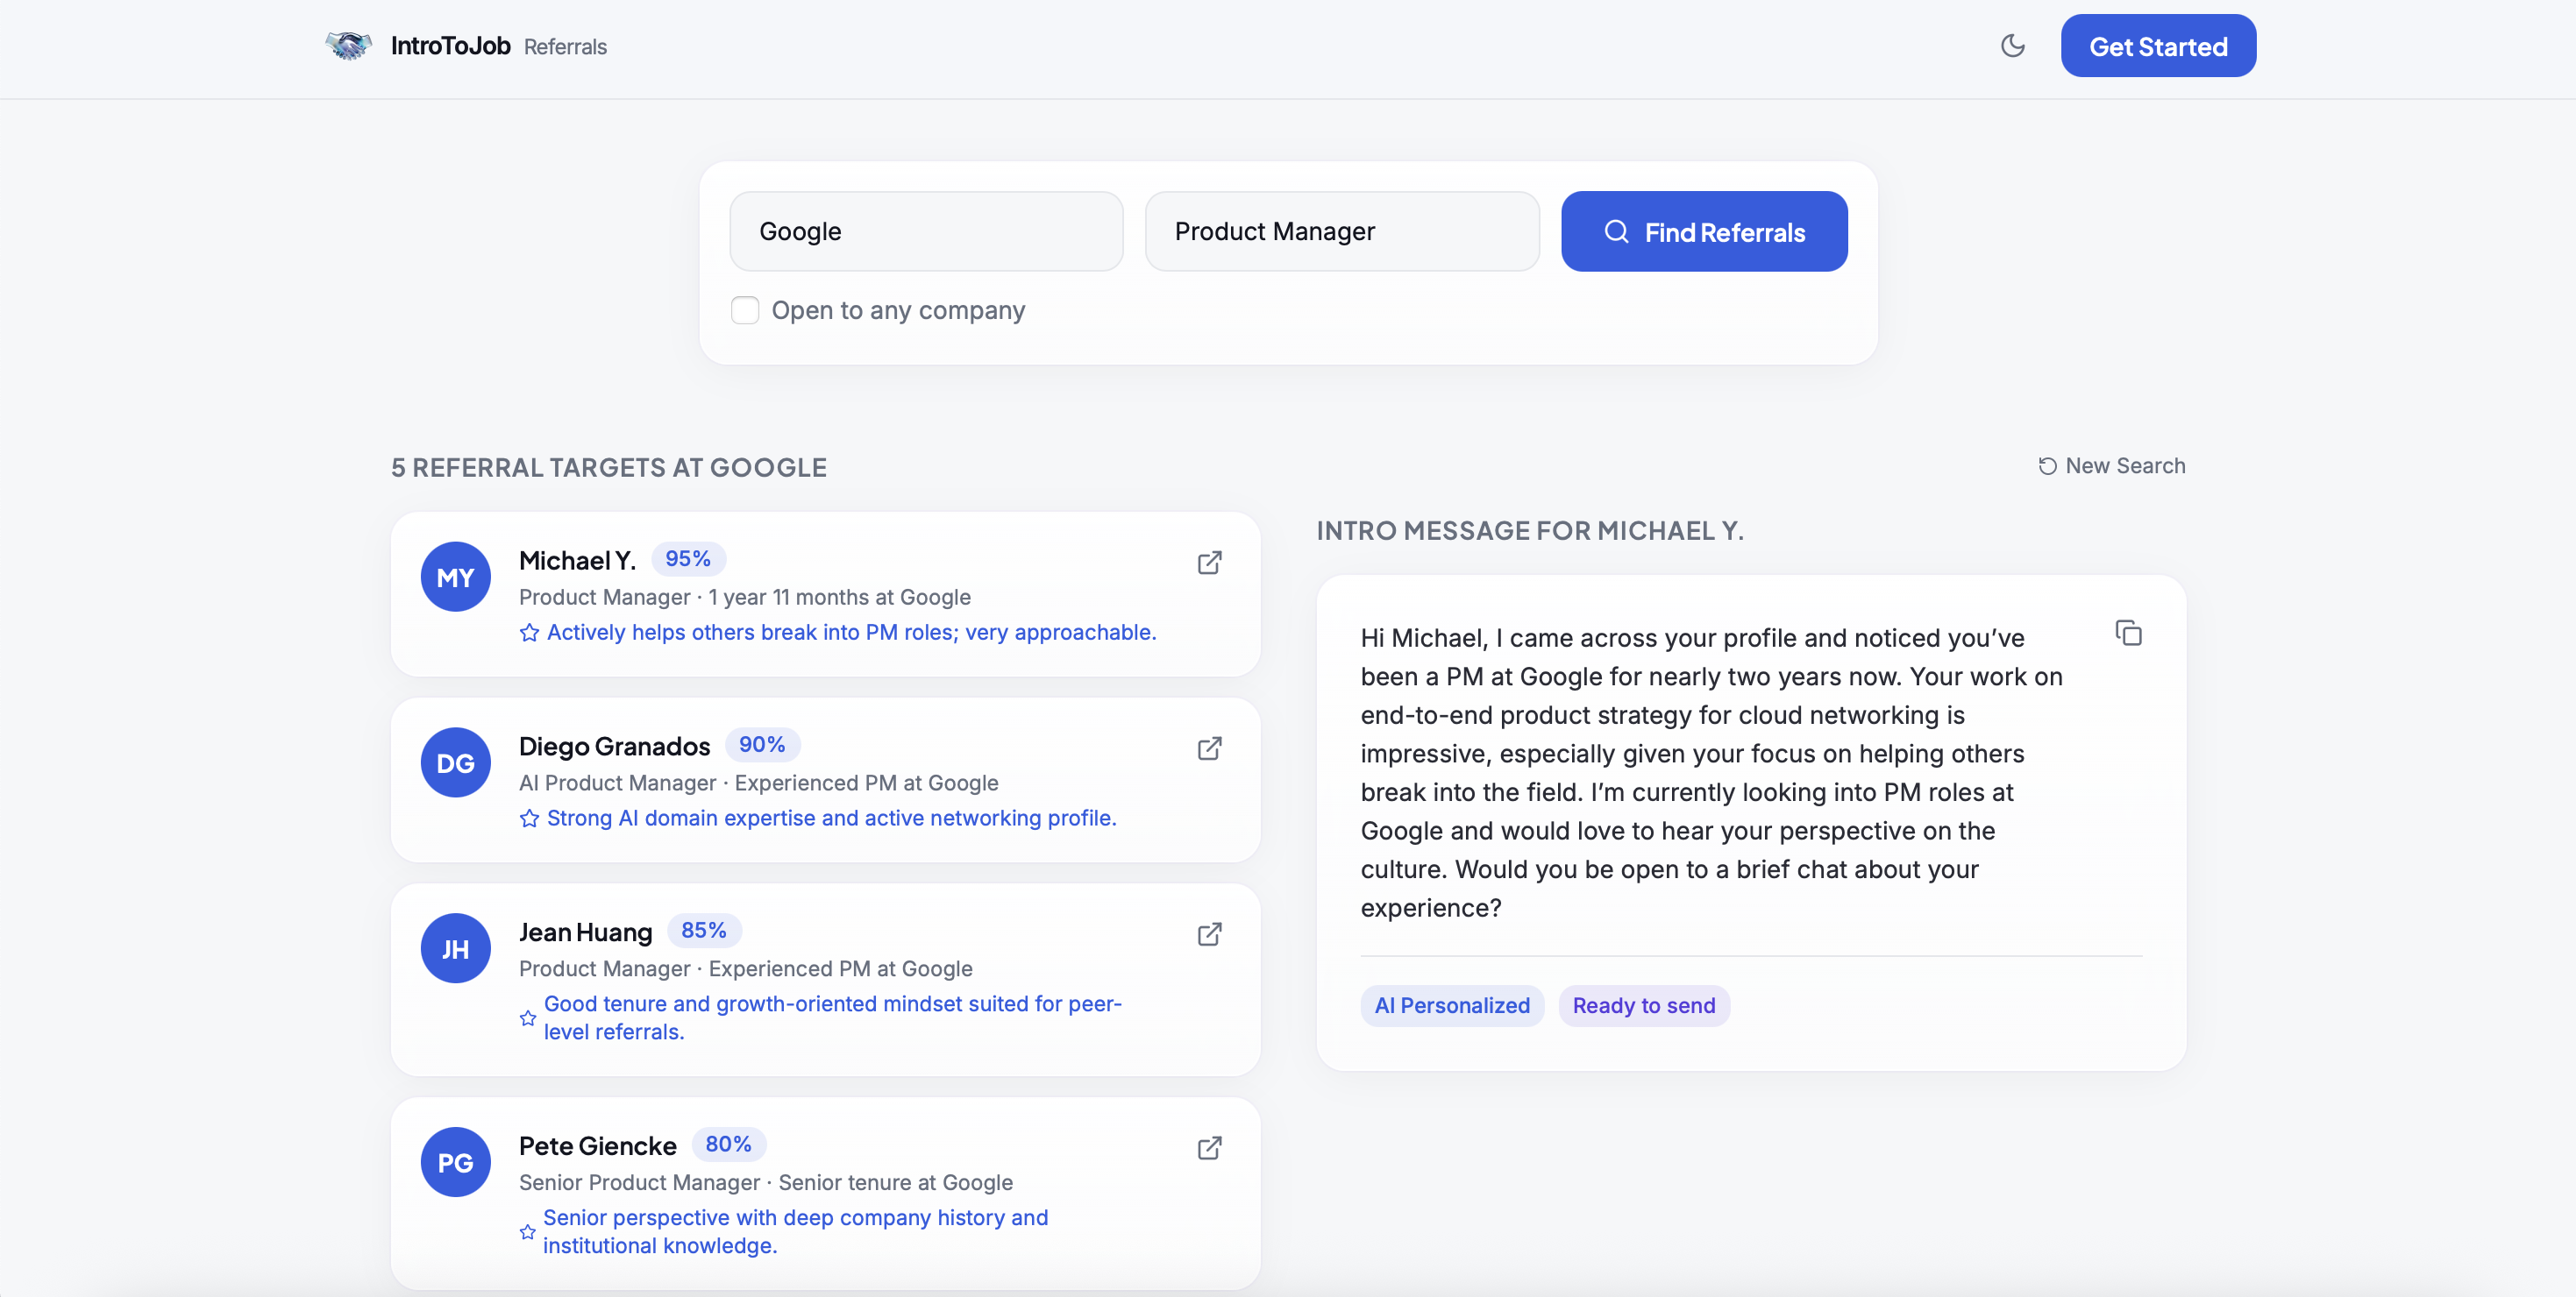
Task: Click the AI Personalized tag
Action: 1451,1005
